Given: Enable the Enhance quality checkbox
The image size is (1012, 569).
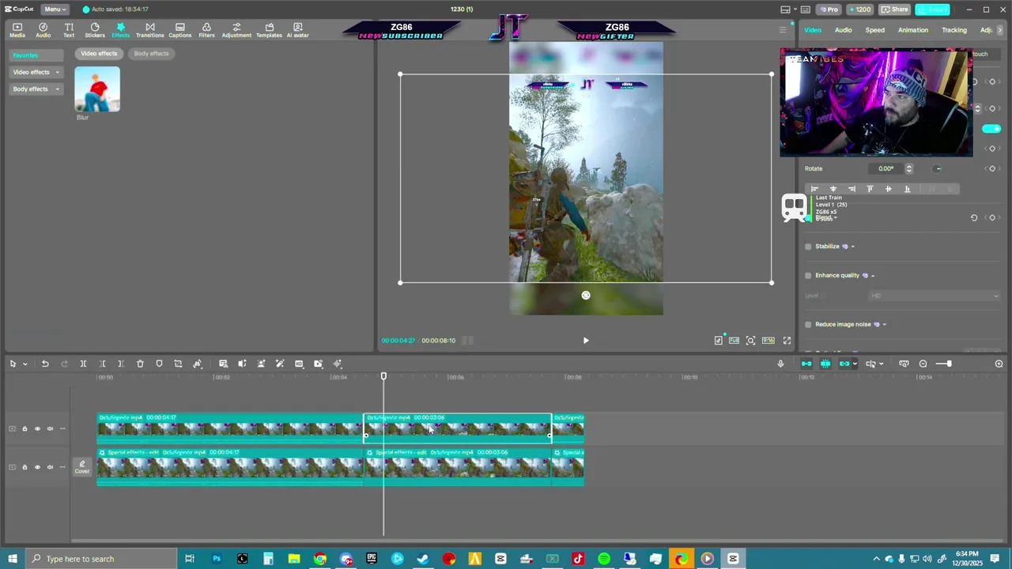Looking at the screenshot, I should (808, 276).
